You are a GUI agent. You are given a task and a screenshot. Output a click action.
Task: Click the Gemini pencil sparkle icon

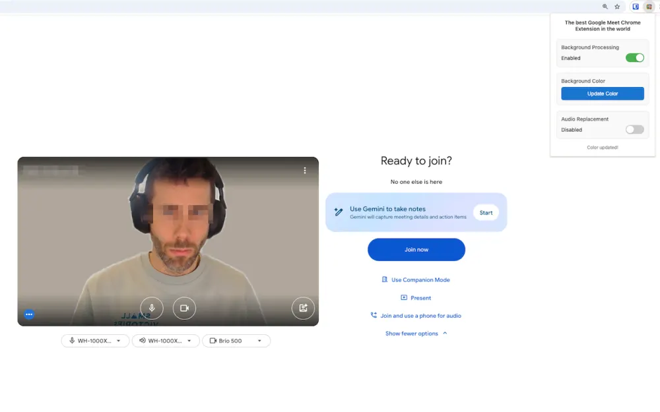(339, 212)
